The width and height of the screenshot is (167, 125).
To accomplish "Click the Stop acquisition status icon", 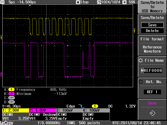I will tap(78, 2).
